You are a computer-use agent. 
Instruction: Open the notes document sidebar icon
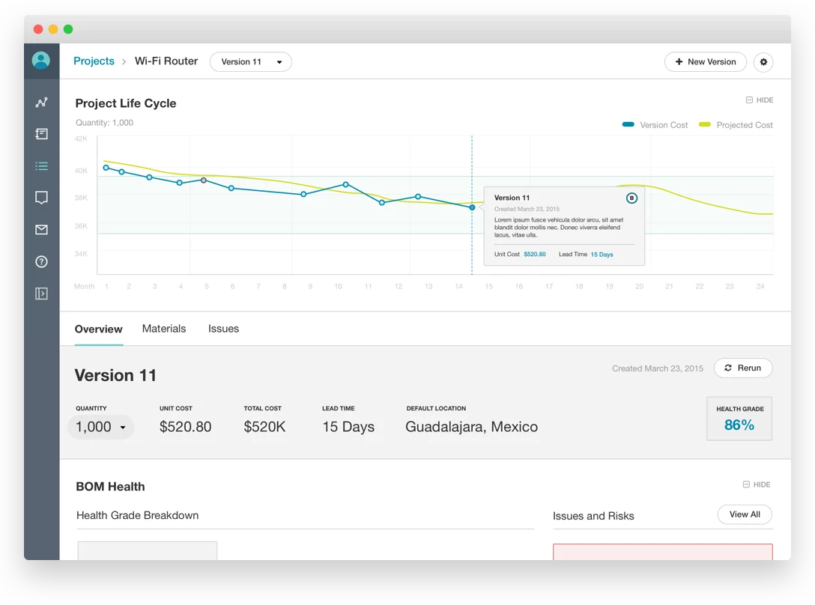pos(42,134)
